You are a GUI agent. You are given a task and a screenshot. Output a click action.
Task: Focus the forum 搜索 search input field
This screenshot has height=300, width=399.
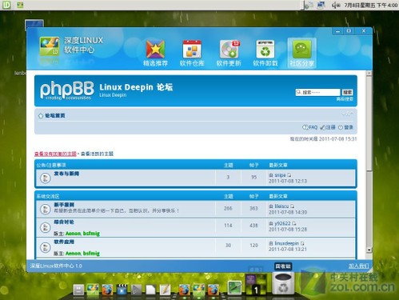(317, 92)
